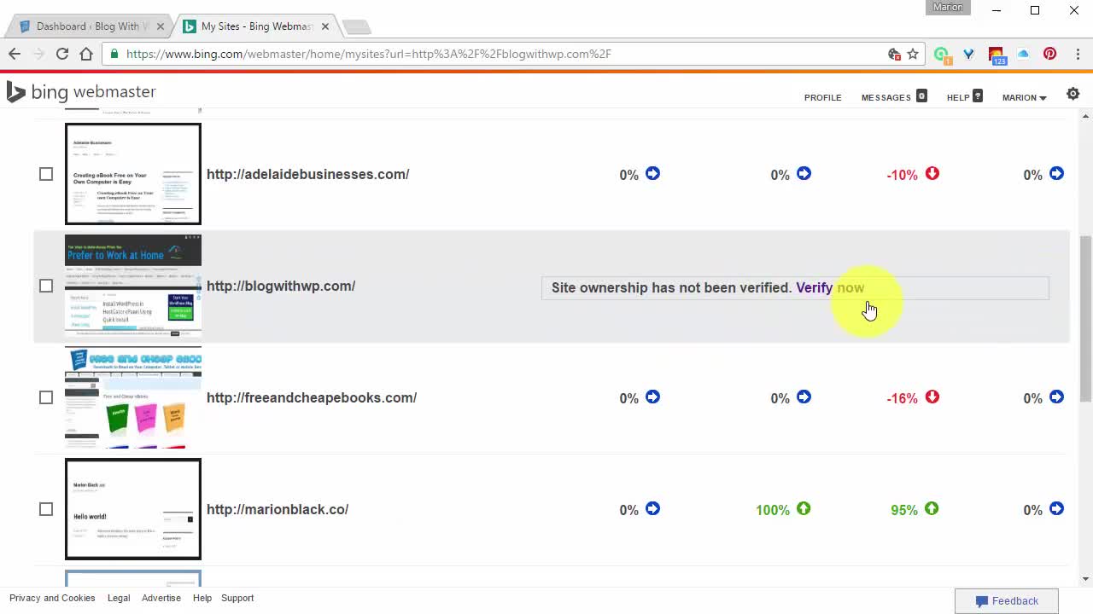Open Legal footer link
The image size is (1093, 614).
point(119,598)
